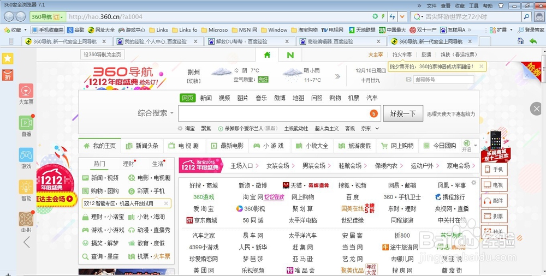Open the 谷歌 bookmark

click(x=76, y=30)
